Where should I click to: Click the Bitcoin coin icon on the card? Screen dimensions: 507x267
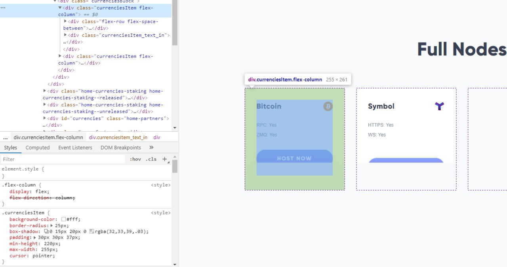point(328,106)
